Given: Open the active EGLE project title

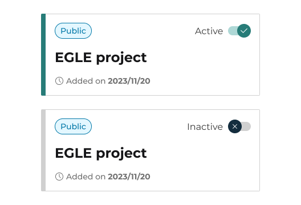Looking at the screenshot, I should (101, 58).
